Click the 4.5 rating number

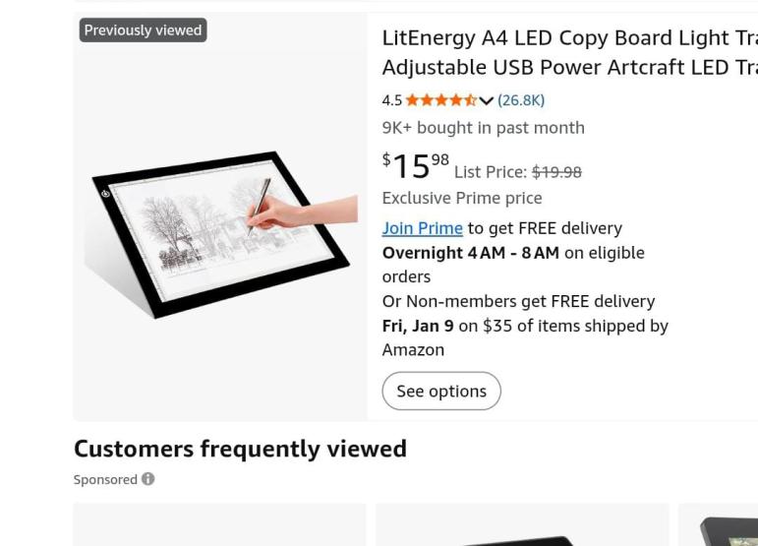click(391, 100)
